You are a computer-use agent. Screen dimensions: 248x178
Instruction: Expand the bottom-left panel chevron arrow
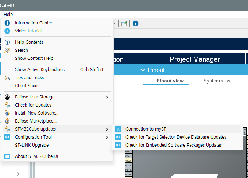click(x=18, y=174)
